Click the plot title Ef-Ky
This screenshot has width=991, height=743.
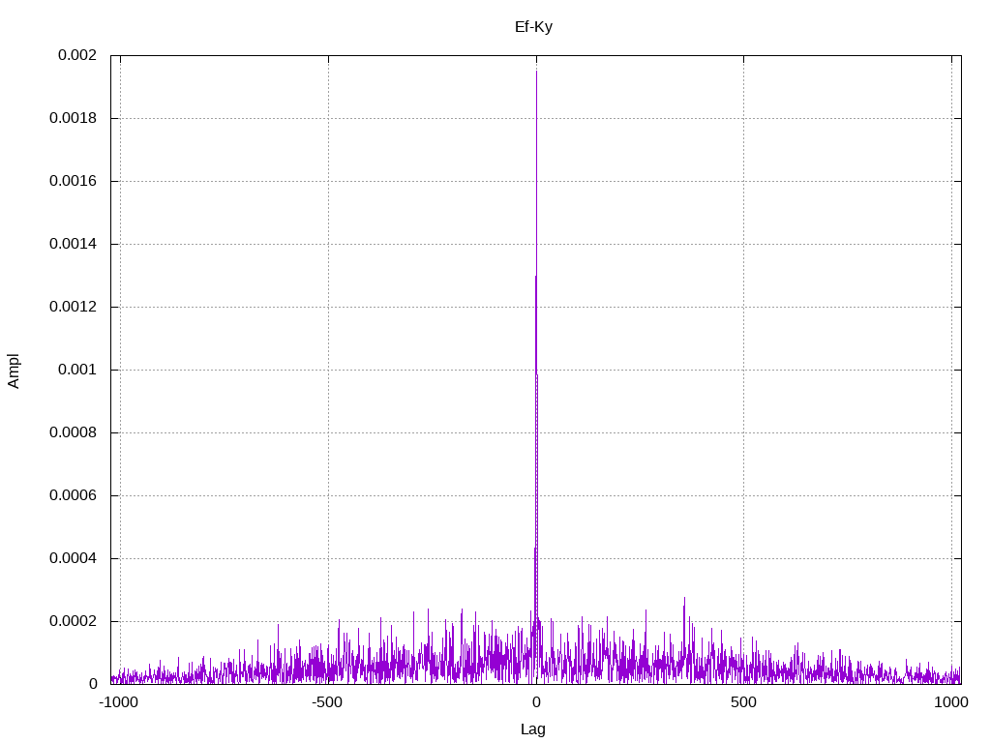point(533,27)
